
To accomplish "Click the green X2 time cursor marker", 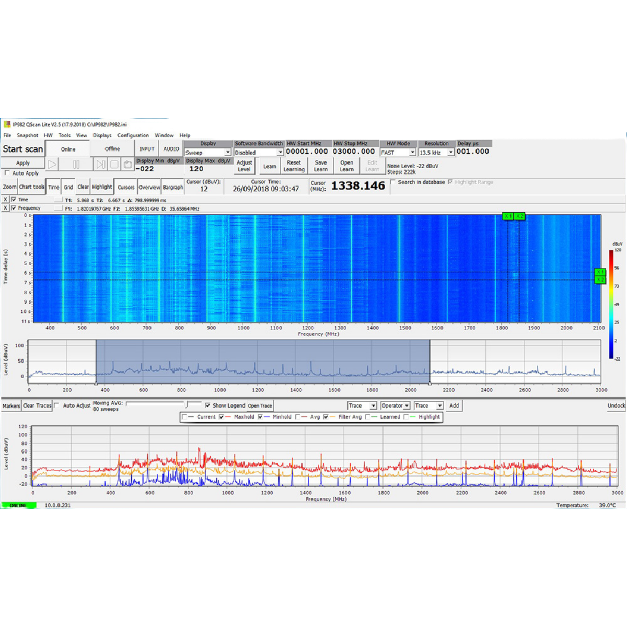I will coord(600,280).
